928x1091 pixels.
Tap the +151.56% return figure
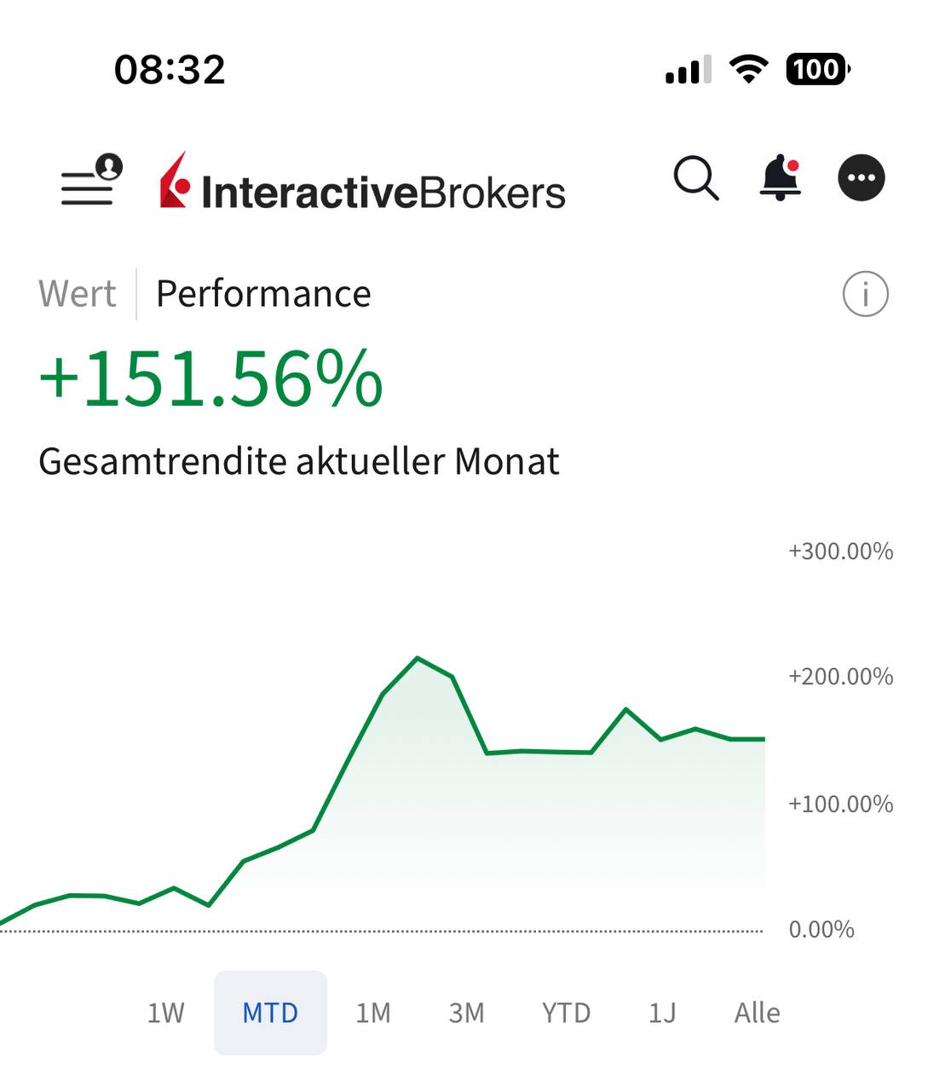click(211, 379)
